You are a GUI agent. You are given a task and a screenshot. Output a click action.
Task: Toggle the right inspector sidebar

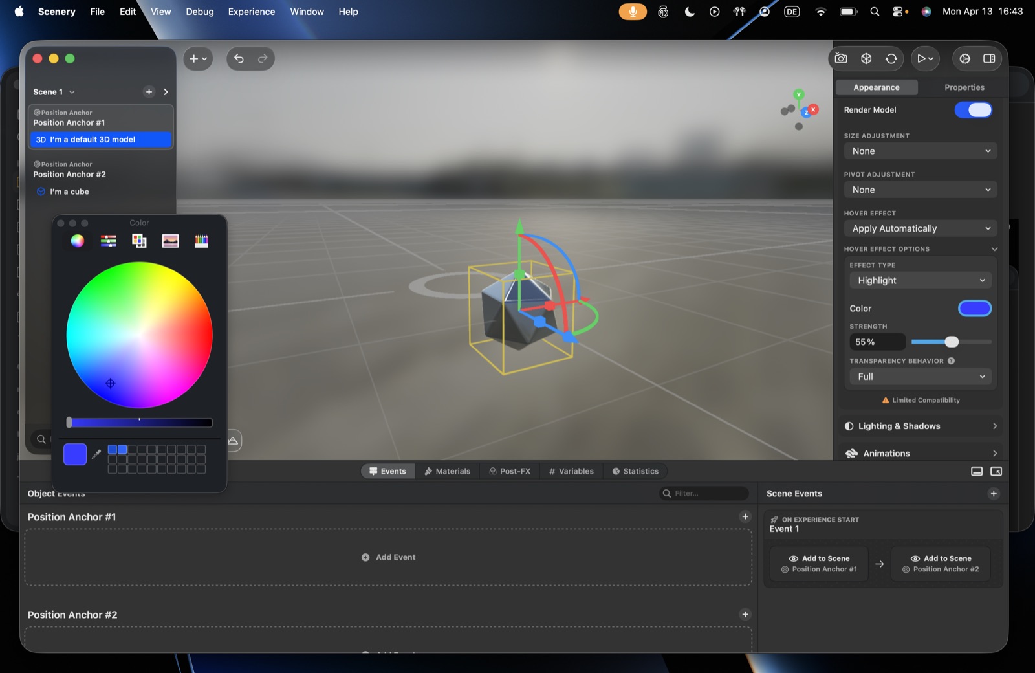tap(989, 58)
